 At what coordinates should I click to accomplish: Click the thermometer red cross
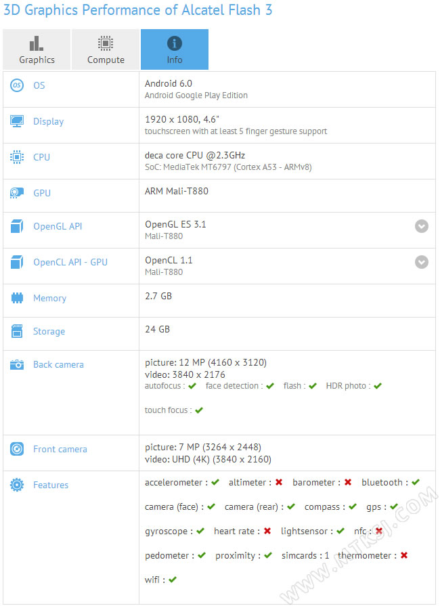point(404,555)
